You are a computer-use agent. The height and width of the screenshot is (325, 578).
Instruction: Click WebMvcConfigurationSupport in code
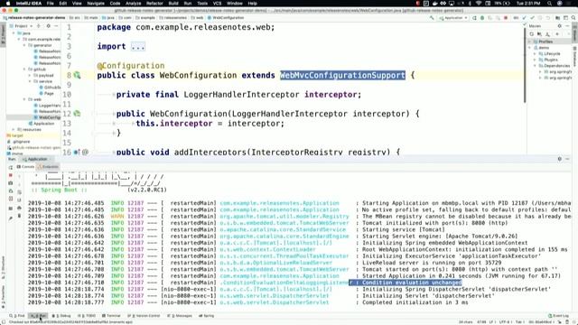click(342, 75)
